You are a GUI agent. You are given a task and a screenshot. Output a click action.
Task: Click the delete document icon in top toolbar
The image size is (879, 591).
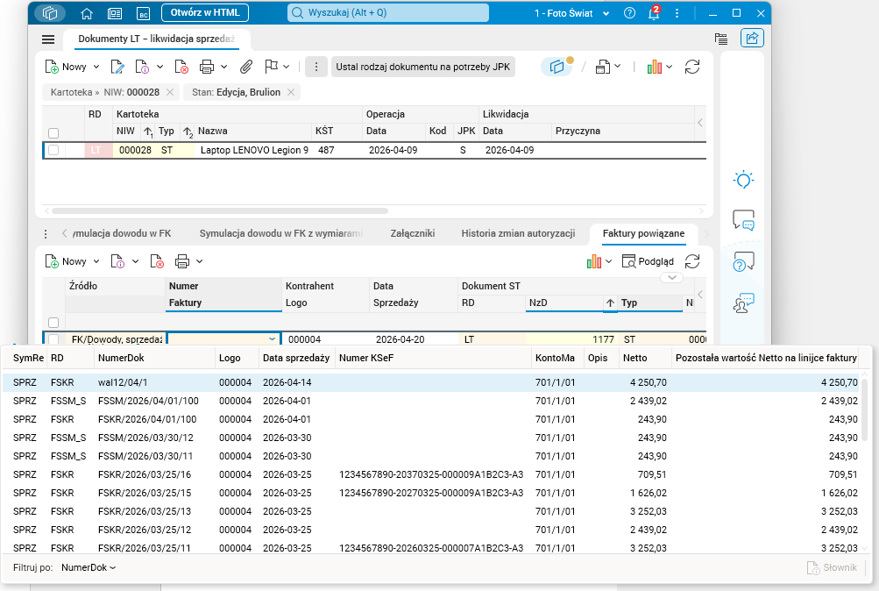pyautogui.click(x=181, y=67)
